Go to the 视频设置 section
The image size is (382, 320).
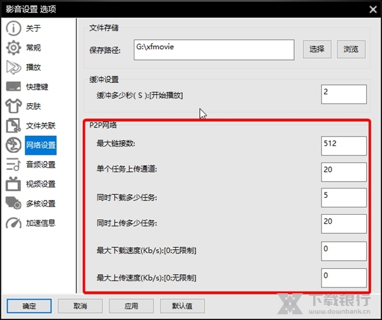[41, 184]
